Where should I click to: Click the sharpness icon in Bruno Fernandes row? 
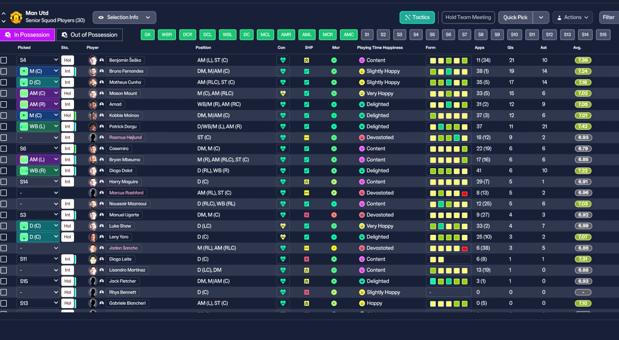coord(307,71)
